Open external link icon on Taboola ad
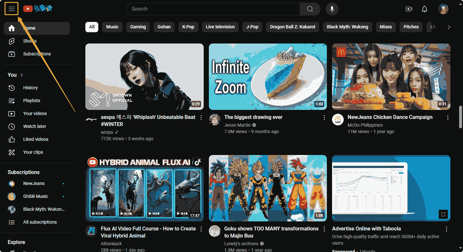This screenshot has width=463, height=252. point(443,214)
